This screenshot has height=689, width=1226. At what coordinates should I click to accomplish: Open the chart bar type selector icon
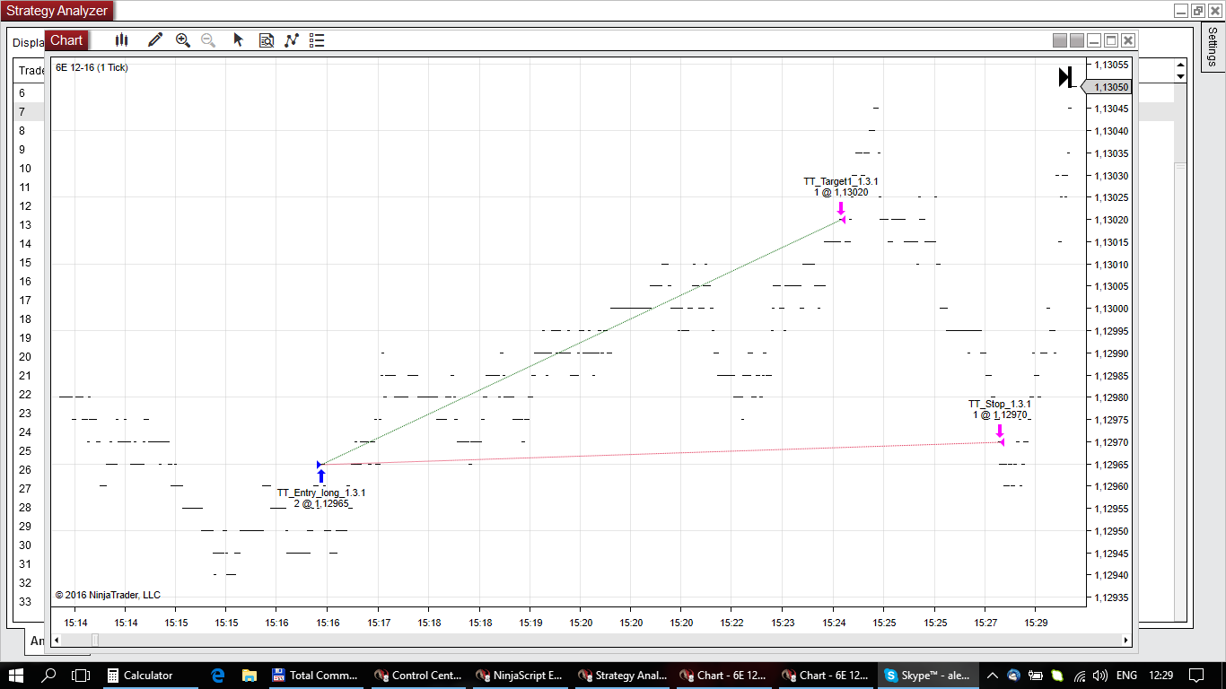pos(123,40)
